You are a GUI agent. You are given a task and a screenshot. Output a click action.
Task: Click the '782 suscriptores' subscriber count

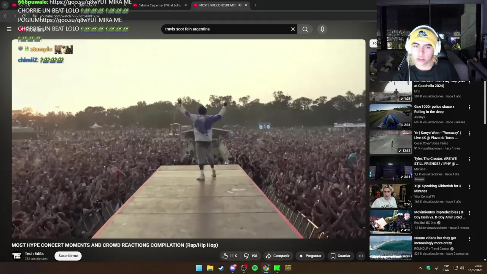click(36, 259)
